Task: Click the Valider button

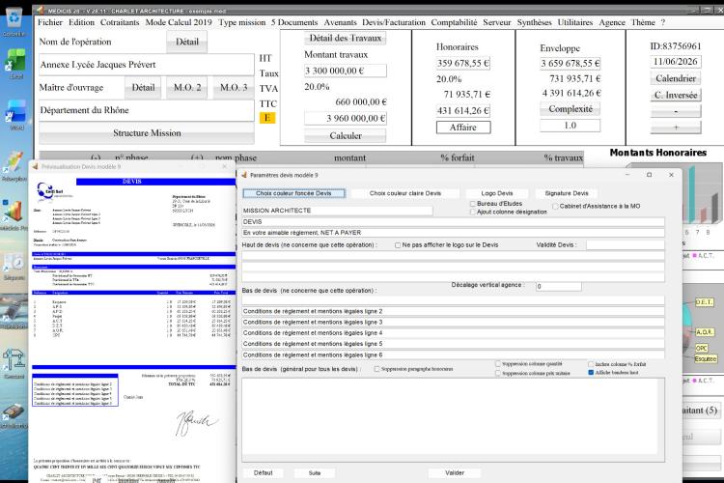Action: 455,472
